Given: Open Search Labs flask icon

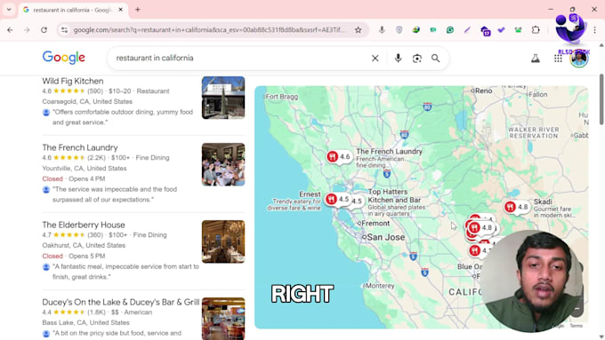Looking at the screenshot, I should pos(536,58).
